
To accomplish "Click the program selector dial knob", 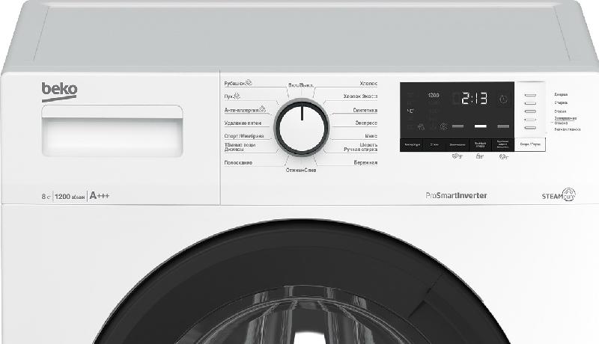I will (x=302, y=125).
